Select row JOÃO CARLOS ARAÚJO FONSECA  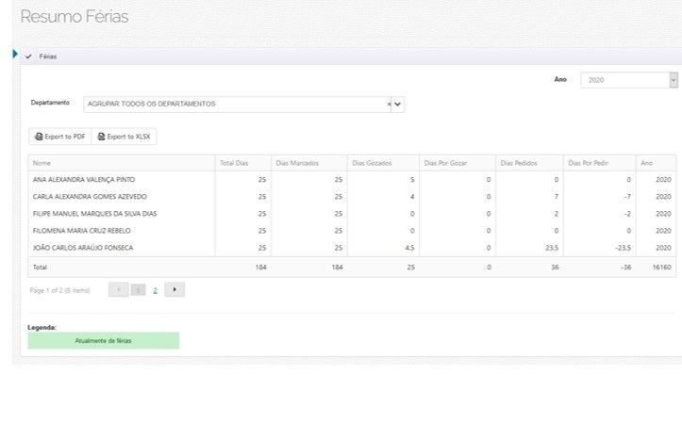[352, 248]
